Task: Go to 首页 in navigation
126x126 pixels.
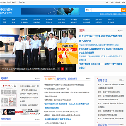Action: pos(5,20)
